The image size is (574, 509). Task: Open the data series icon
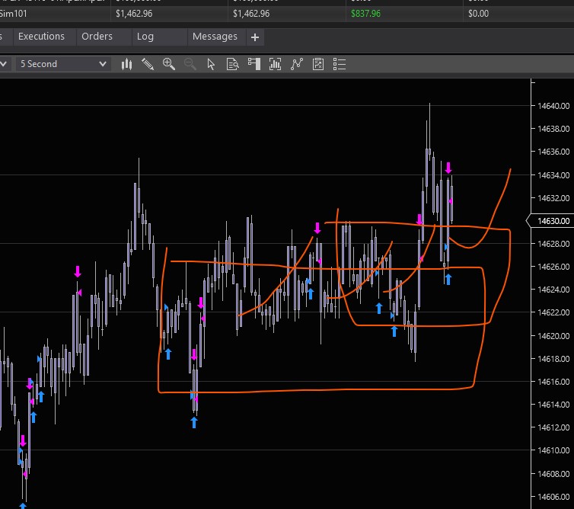276,64
